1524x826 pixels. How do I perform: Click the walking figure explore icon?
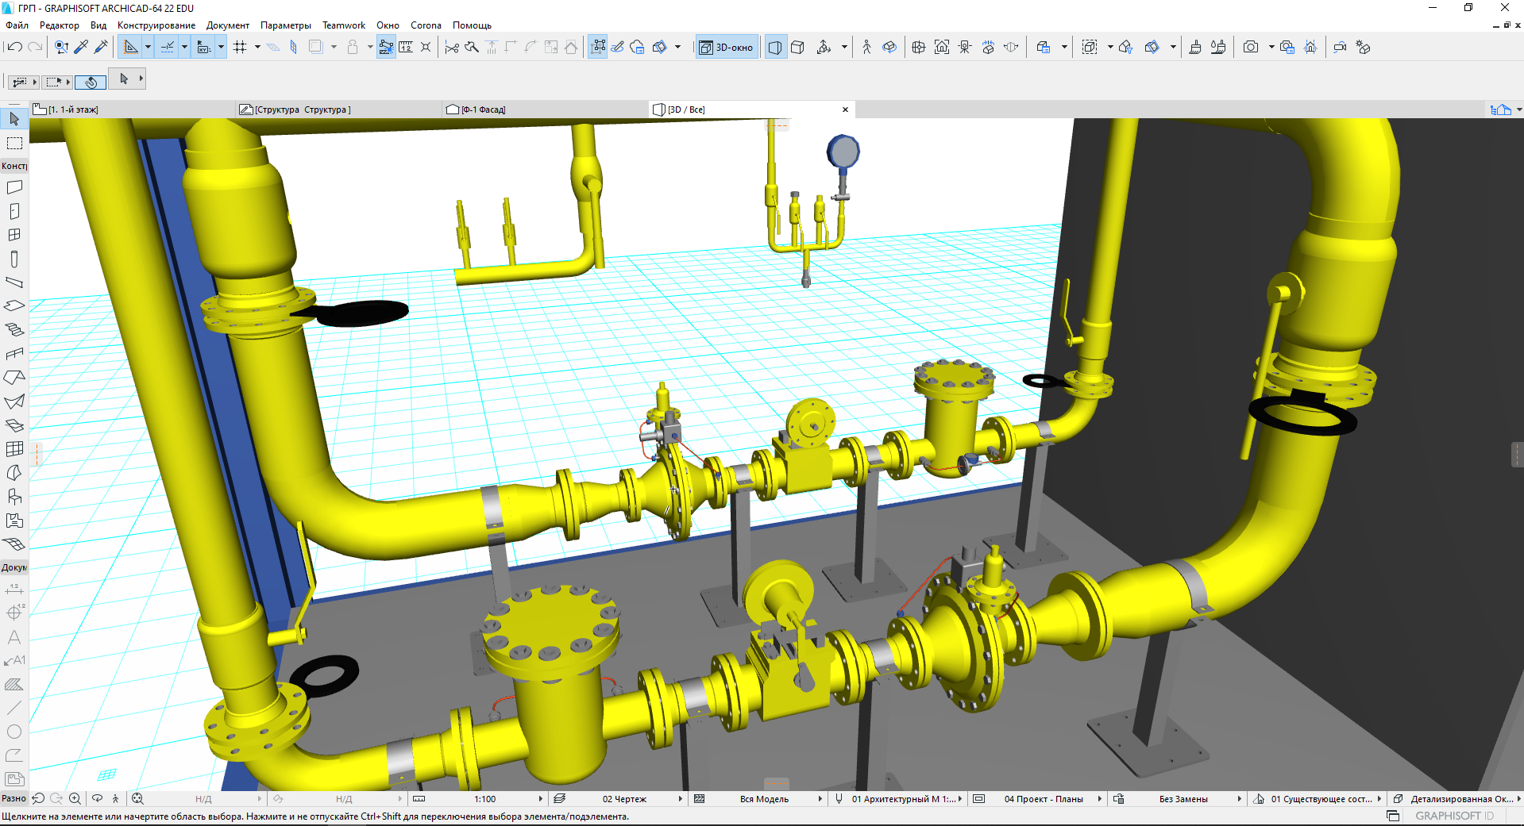coord(866,47)
